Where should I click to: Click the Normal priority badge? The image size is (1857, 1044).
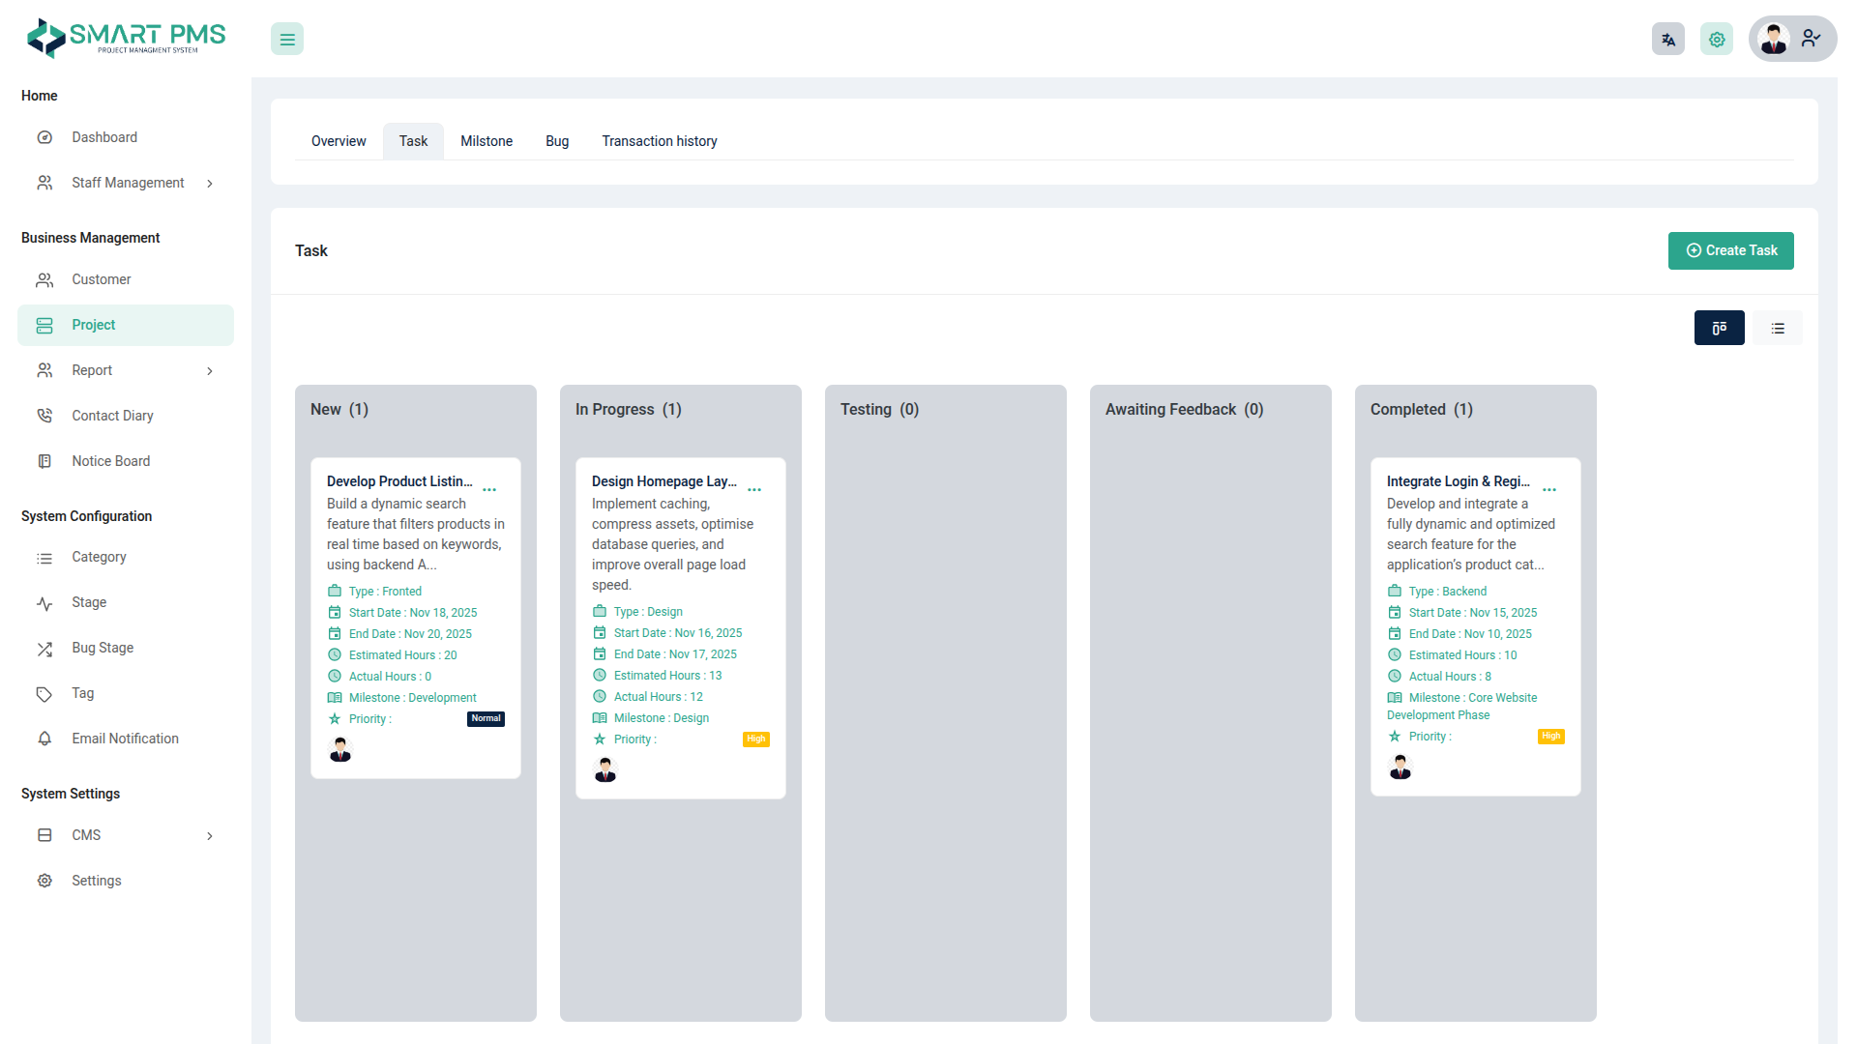point(486,718)
